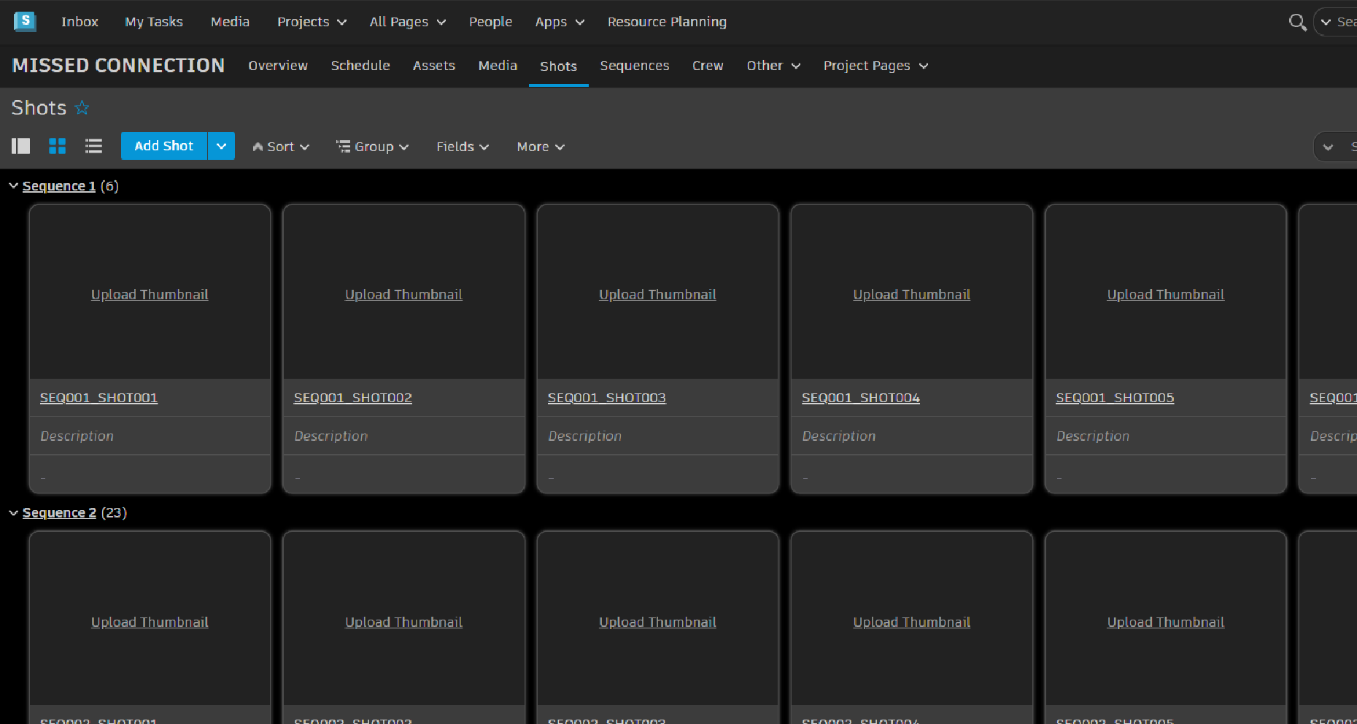Open the Sequence 1 link

click(59, 186)
